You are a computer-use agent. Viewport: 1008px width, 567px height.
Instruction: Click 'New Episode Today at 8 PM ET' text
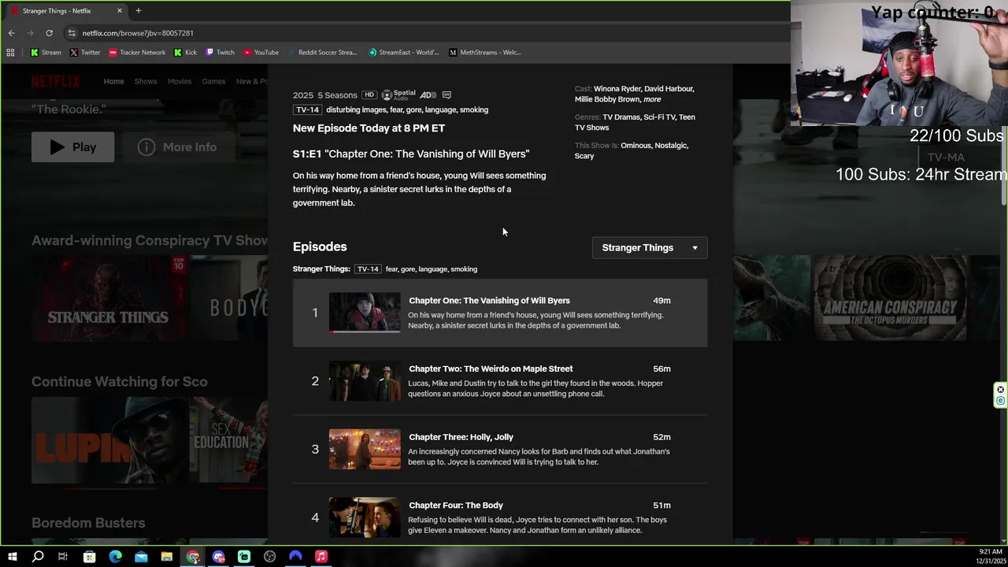369,128
